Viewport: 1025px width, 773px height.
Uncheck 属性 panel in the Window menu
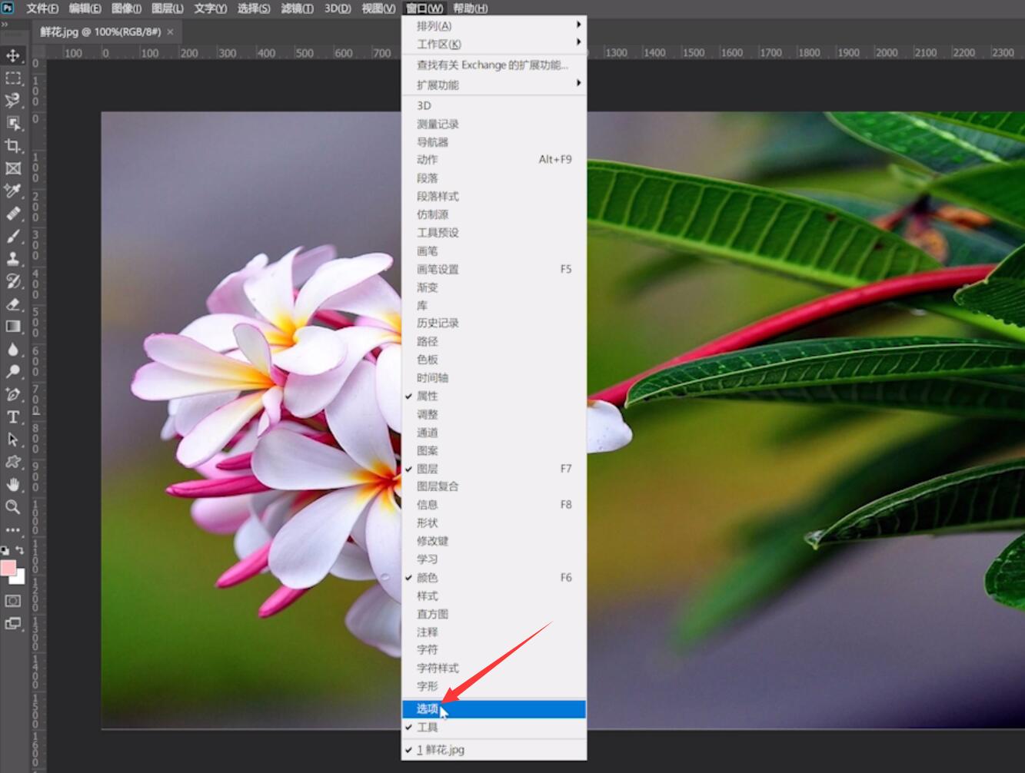pyautogui.click(x=494, y=396)
